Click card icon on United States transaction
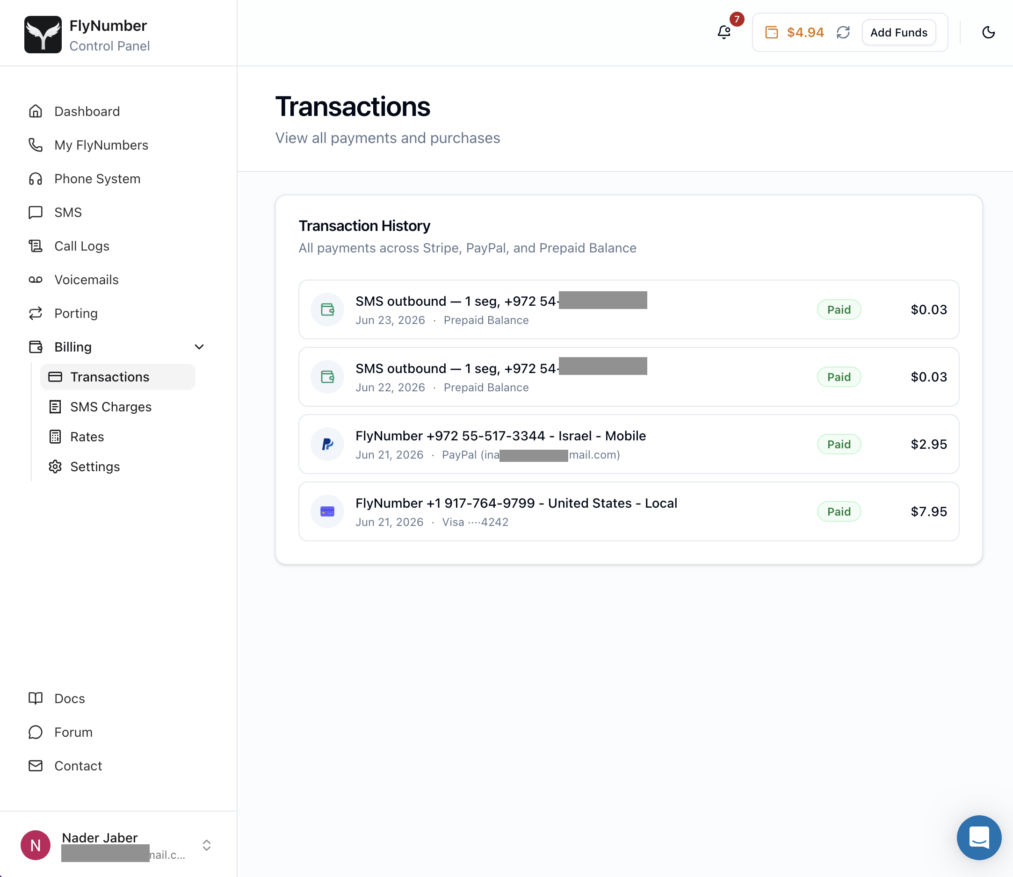 327,511
